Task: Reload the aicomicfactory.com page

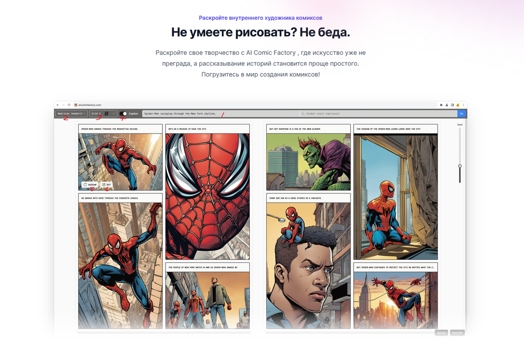Action: 69,105
